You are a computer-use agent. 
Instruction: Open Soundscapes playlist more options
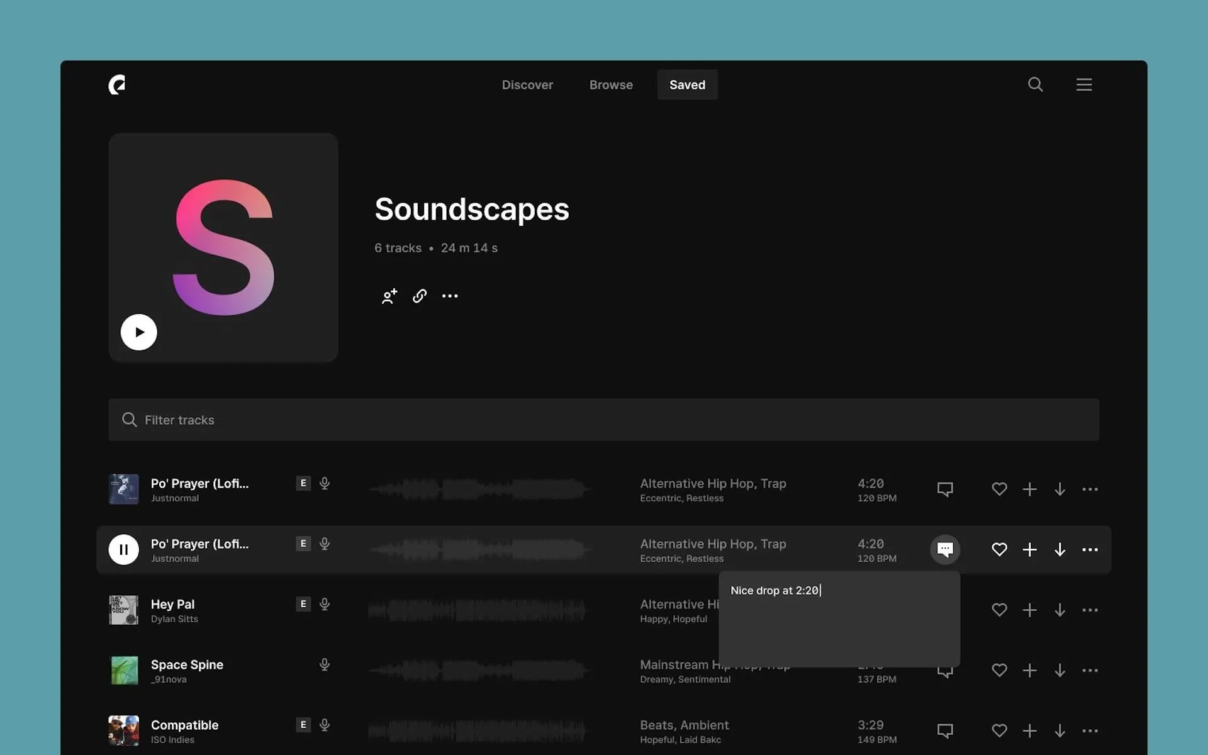(x=450, y=296)
